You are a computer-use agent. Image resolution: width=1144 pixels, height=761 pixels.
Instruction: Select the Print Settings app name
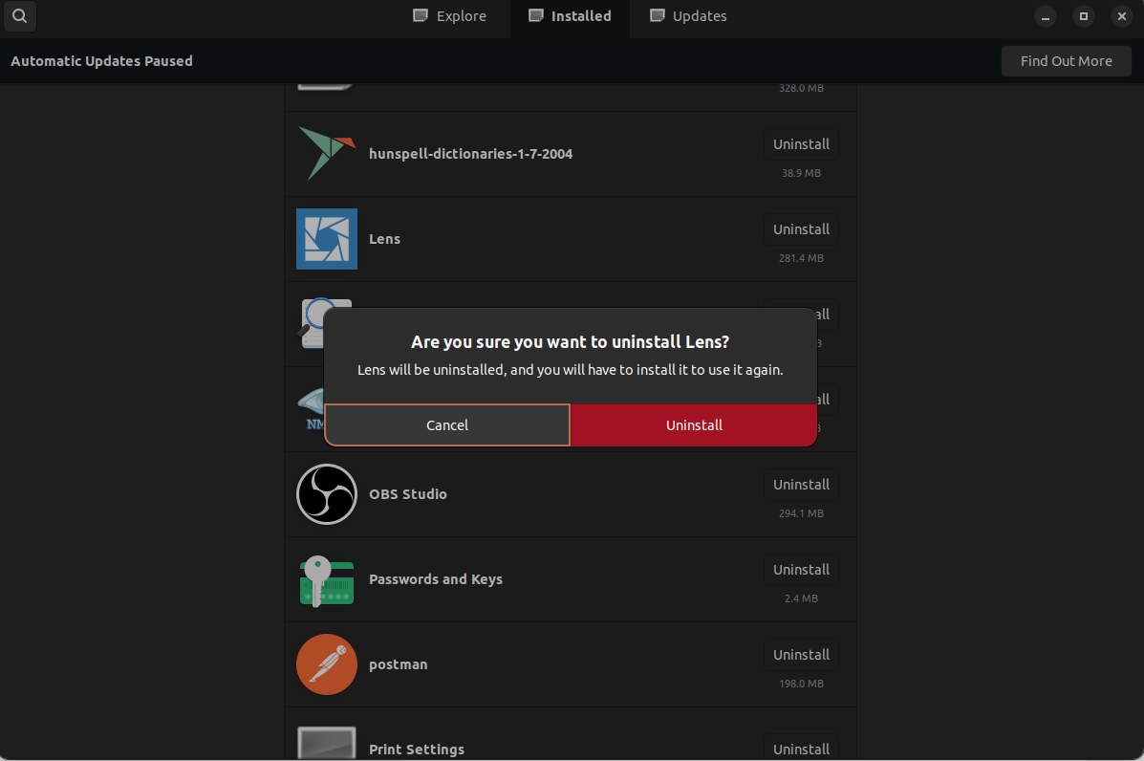point(417,750)
